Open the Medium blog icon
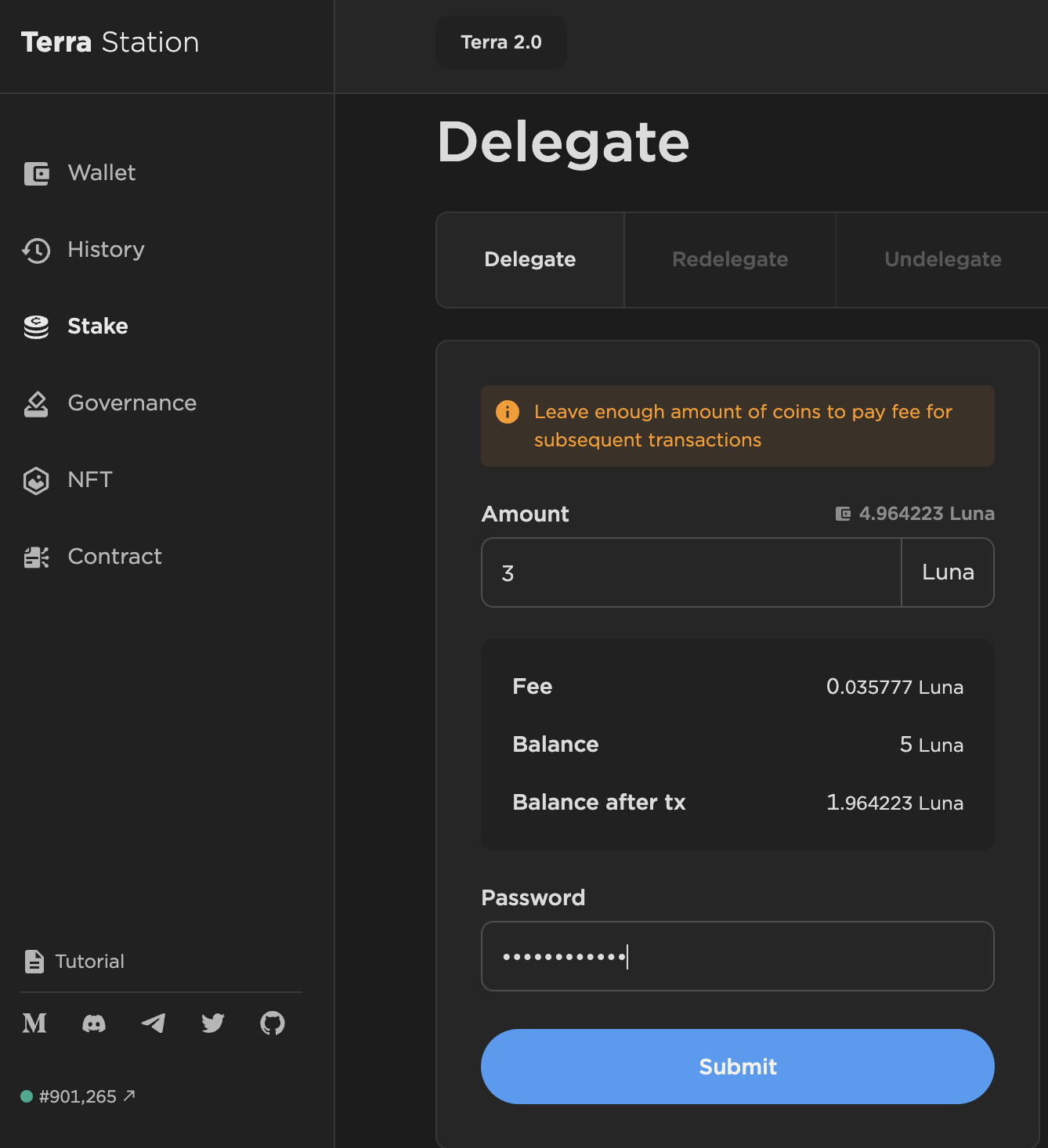The height and width of the screenshot is (1148, 1048). [x=34, y=1023]
